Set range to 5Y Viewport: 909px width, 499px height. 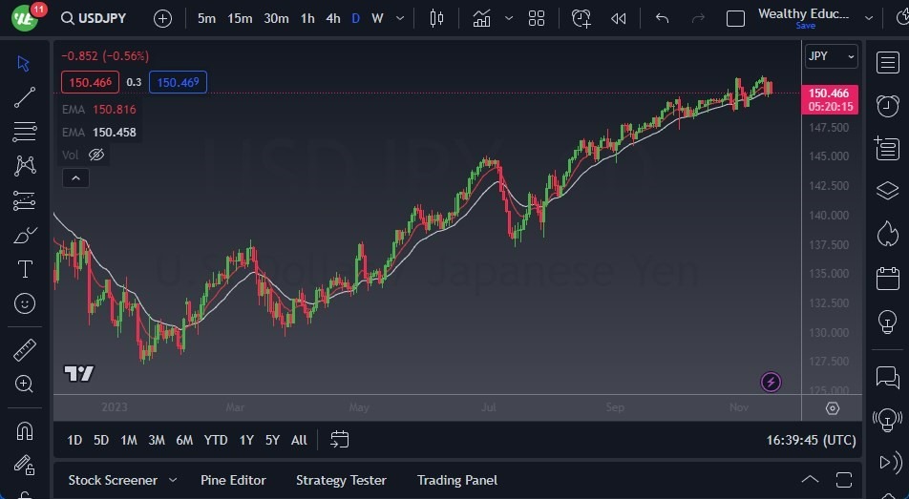tap(272, 440)
